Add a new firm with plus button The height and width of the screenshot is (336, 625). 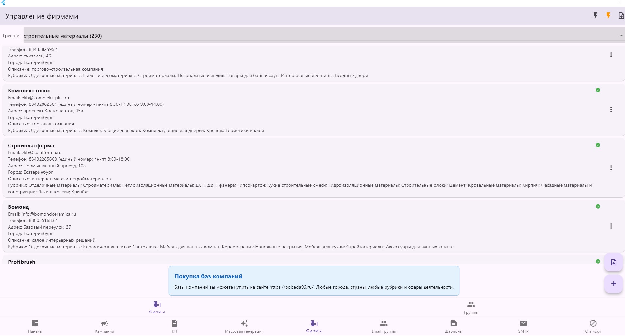tap(614, 284)
